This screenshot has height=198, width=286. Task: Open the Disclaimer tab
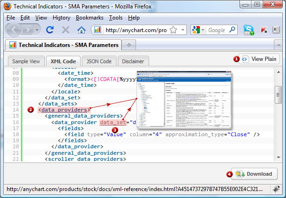coord(133,61)
